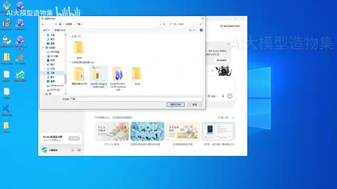
Task: Click the button on the Buddy加油站 banner
Action: [x=74, y=139]
